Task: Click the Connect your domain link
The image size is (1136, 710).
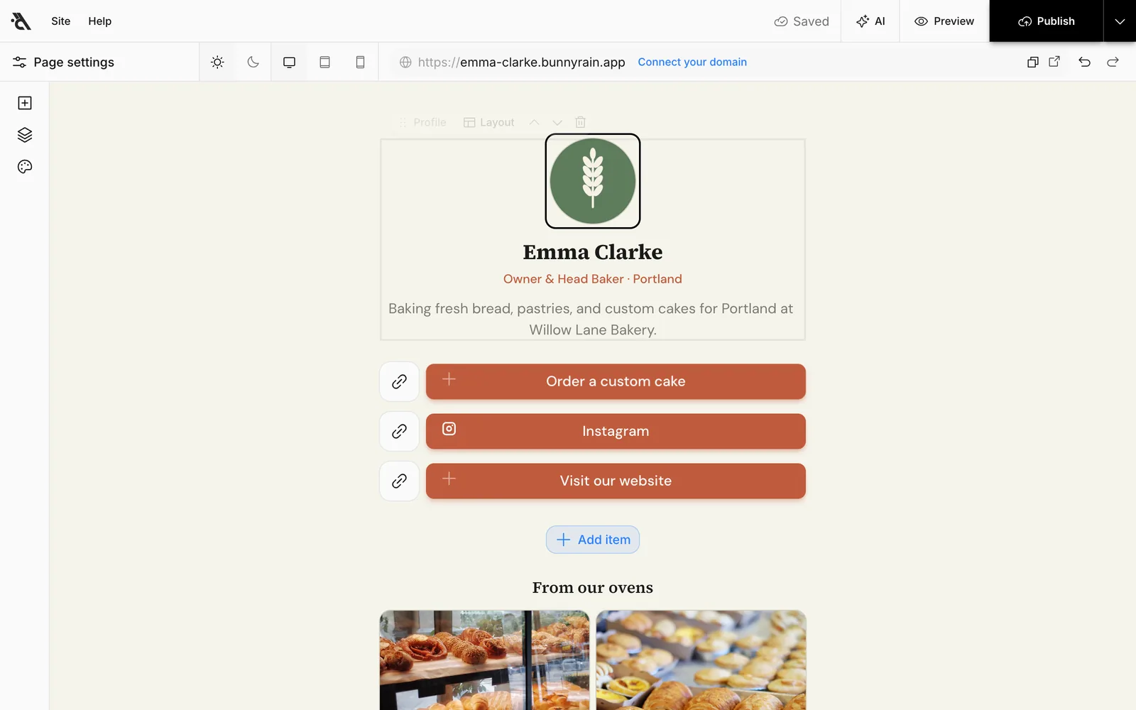Action: pyautogui.click(x=692, y=62)
